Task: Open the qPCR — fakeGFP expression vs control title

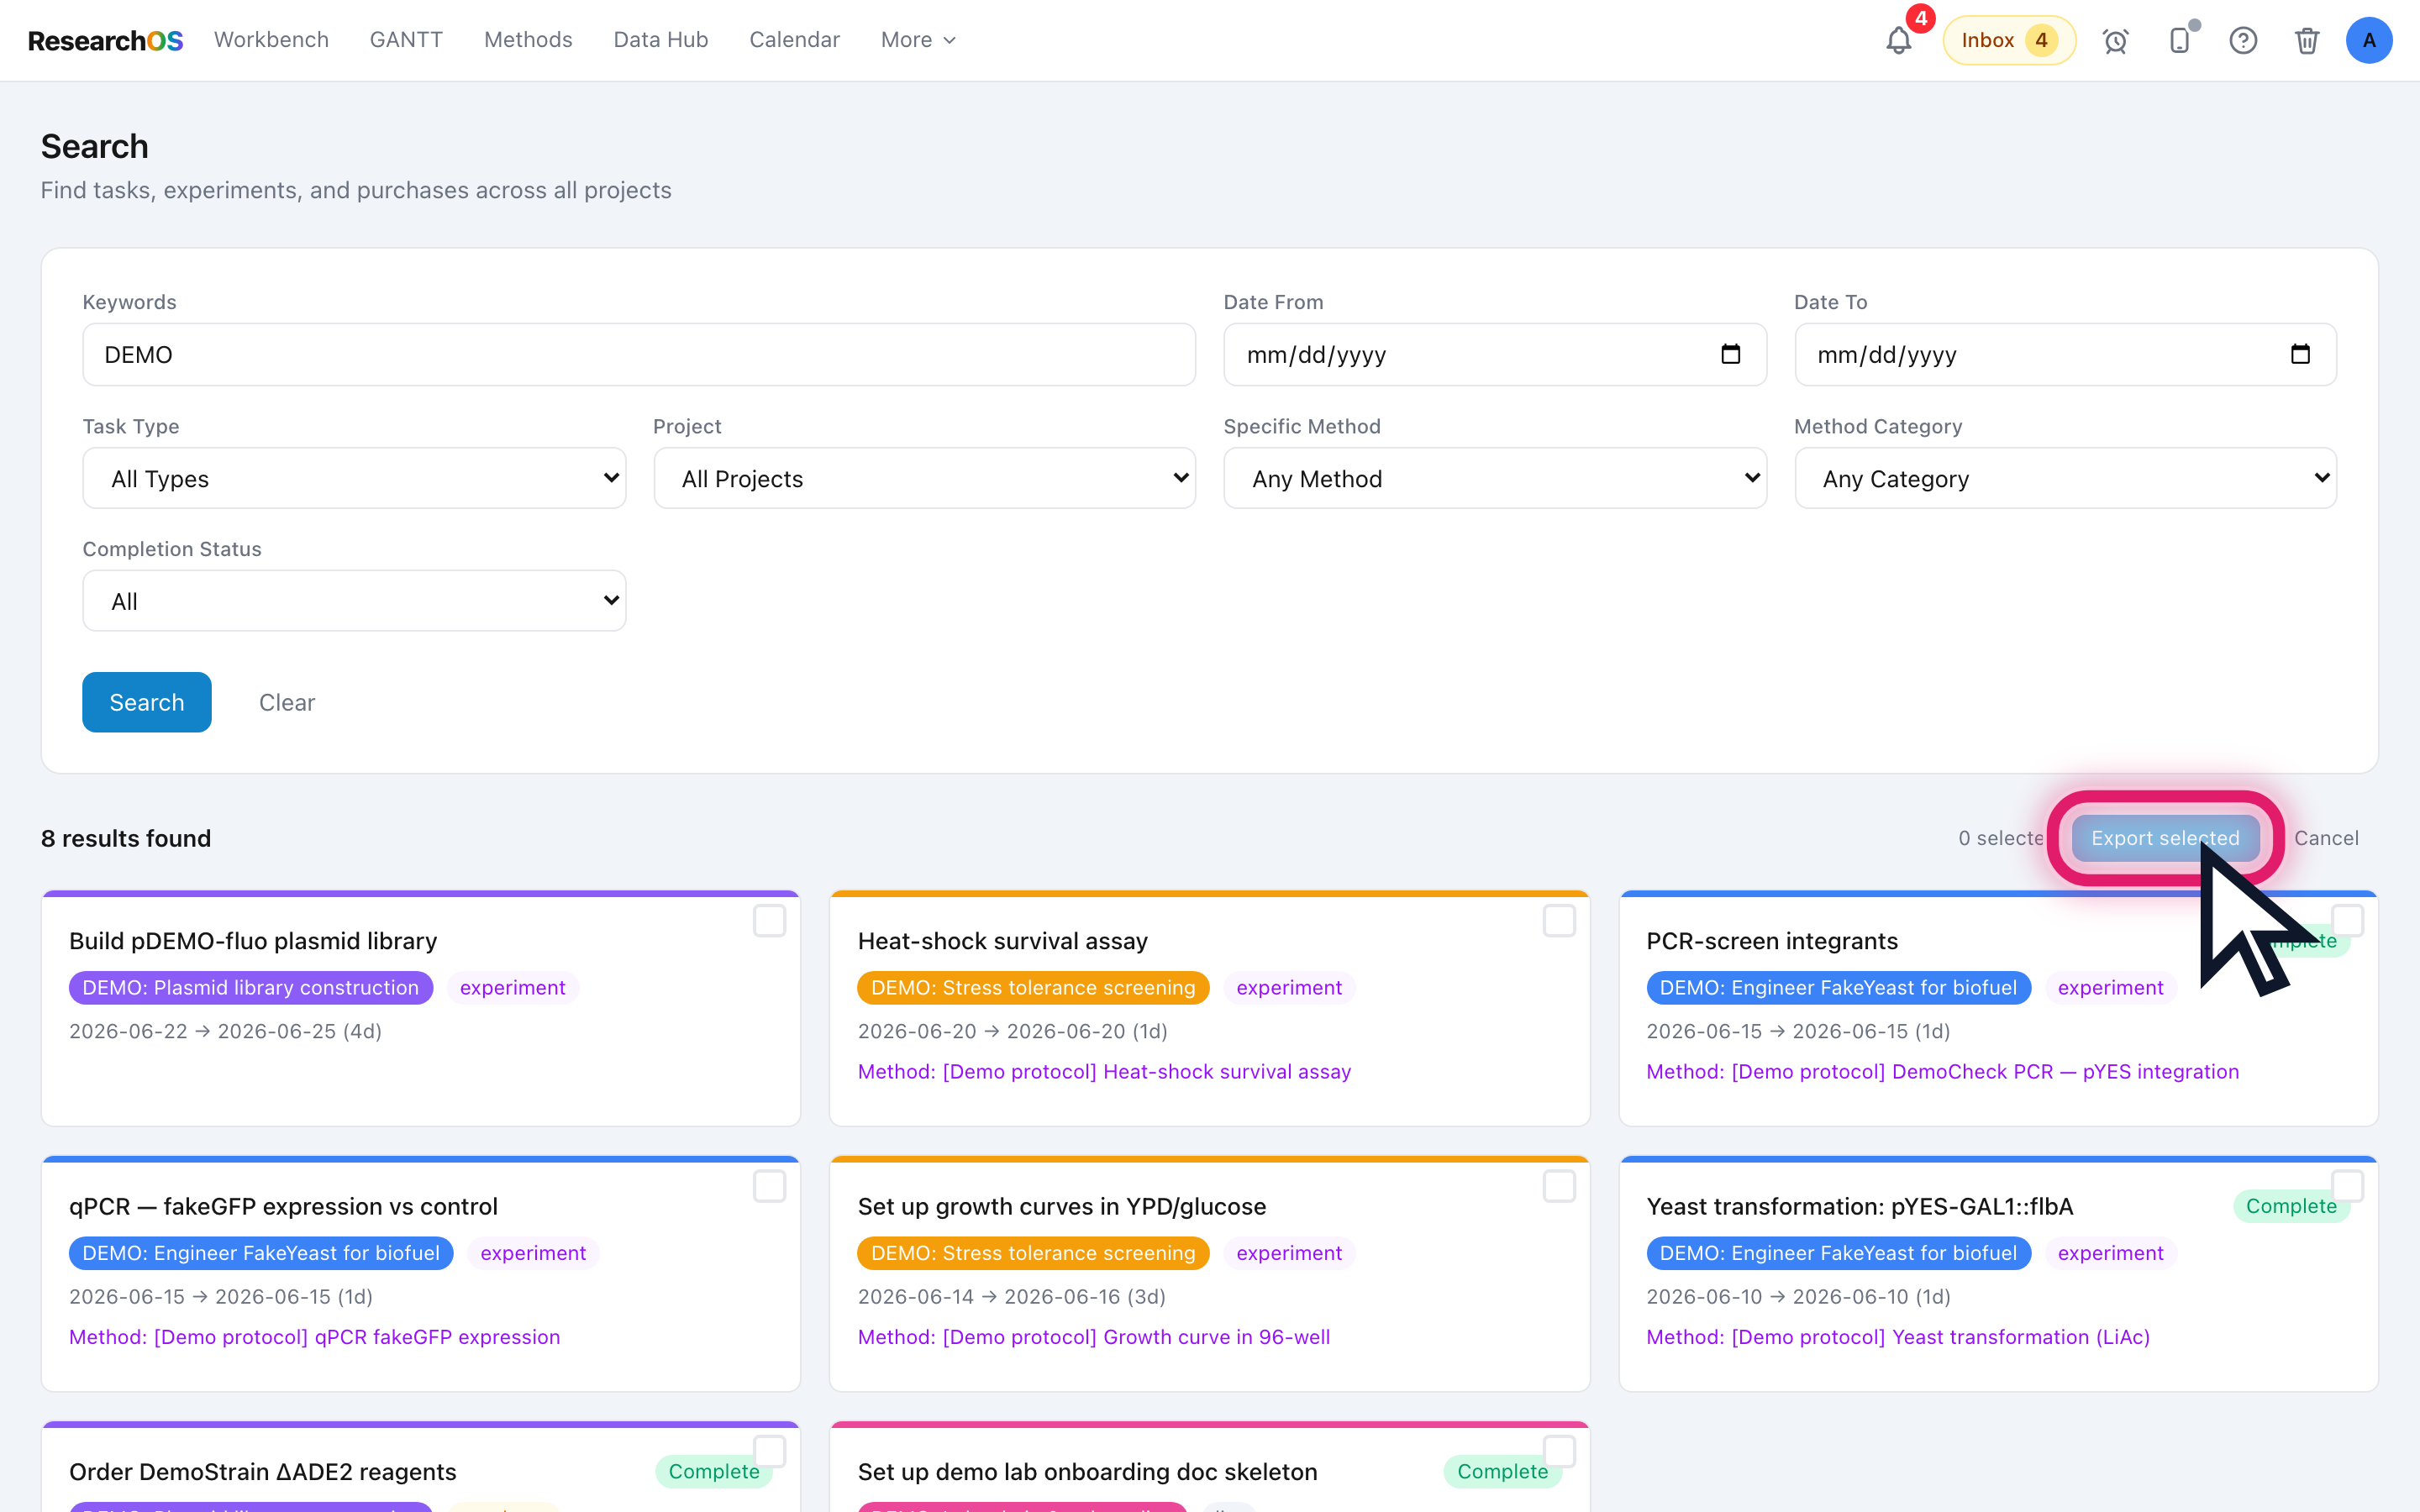Action: 283,1206
